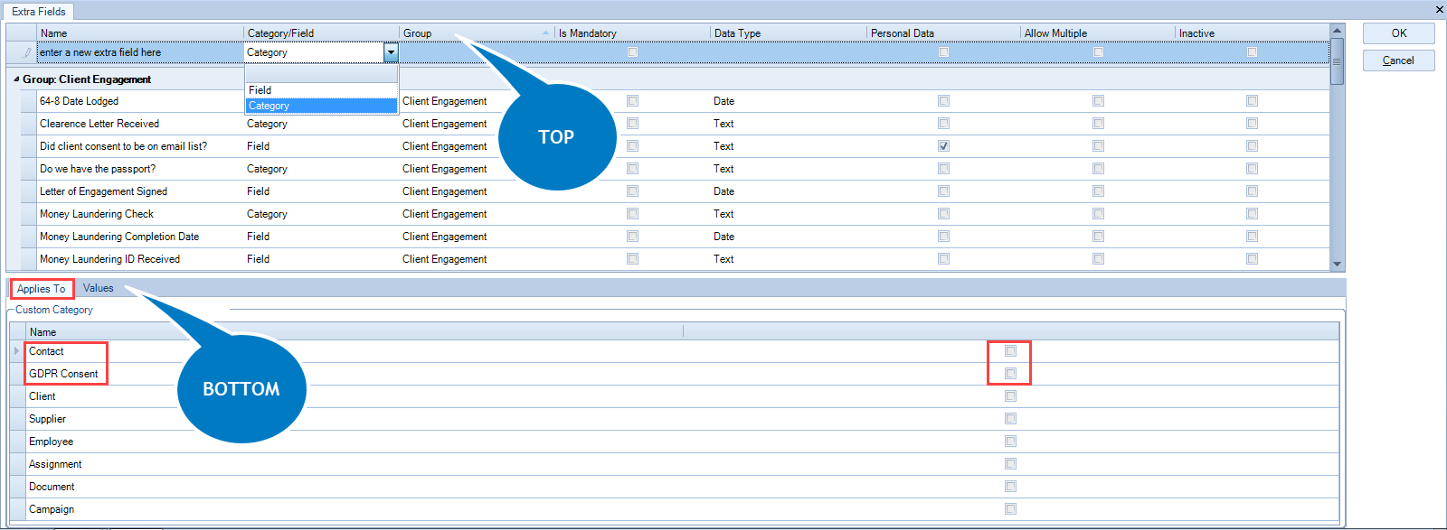Click the row indicator arrow beside Contact
The height and width of the screenshot is (530, 1447).
pos(16,351)
